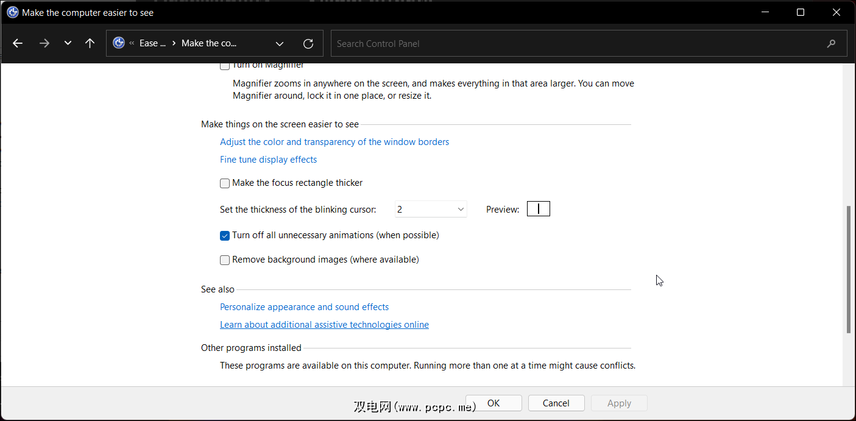The image size is (856, 421).
Task: Enable the Turn on Magnifier checkbox
Action: (225, 65)
